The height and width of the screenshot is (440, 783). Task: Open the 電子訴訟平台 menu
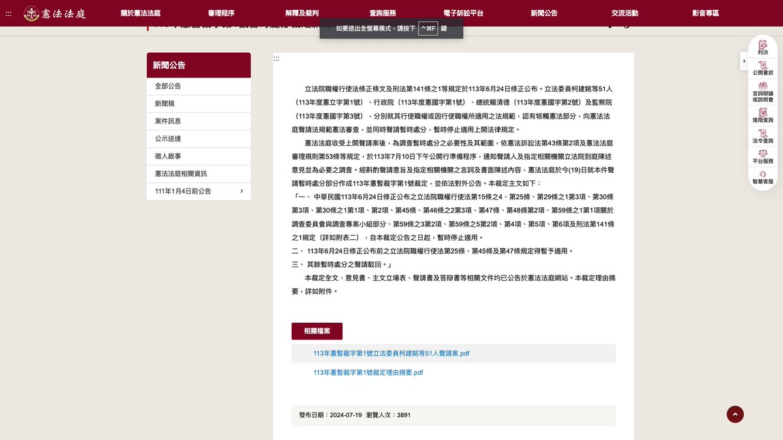pyautogui.click(x=463, y=13)
